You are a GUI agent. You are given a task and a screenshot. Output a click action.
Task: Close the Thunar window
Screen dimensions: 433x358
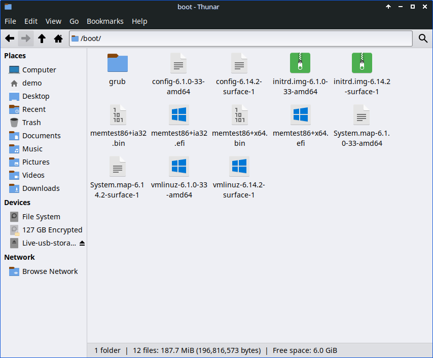point(425,7)
